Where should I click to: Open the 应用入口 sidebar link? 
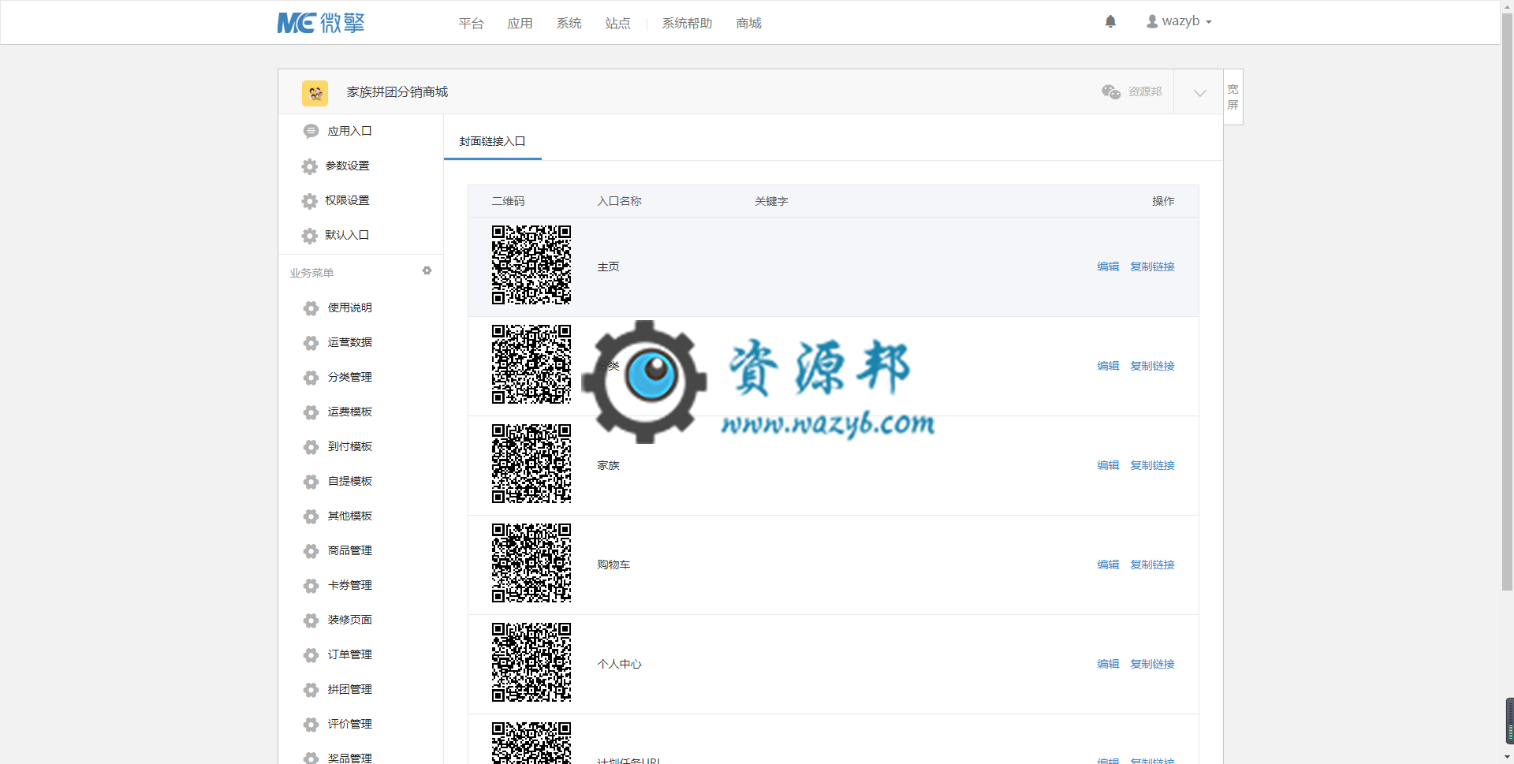pos(349,131)
